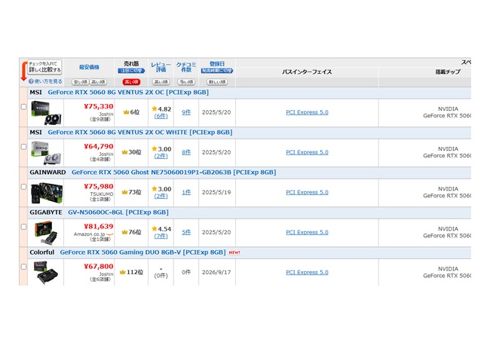The image size is (490, 339).
Task: Click star icon in MSI VENTUS WHITE rating
Action: (x=155, y=148)
